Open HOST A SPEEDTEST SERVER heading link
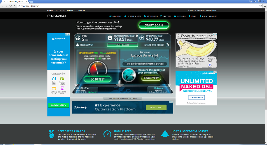The height and width of the screenshot is (145, 267). click(190, 131)
